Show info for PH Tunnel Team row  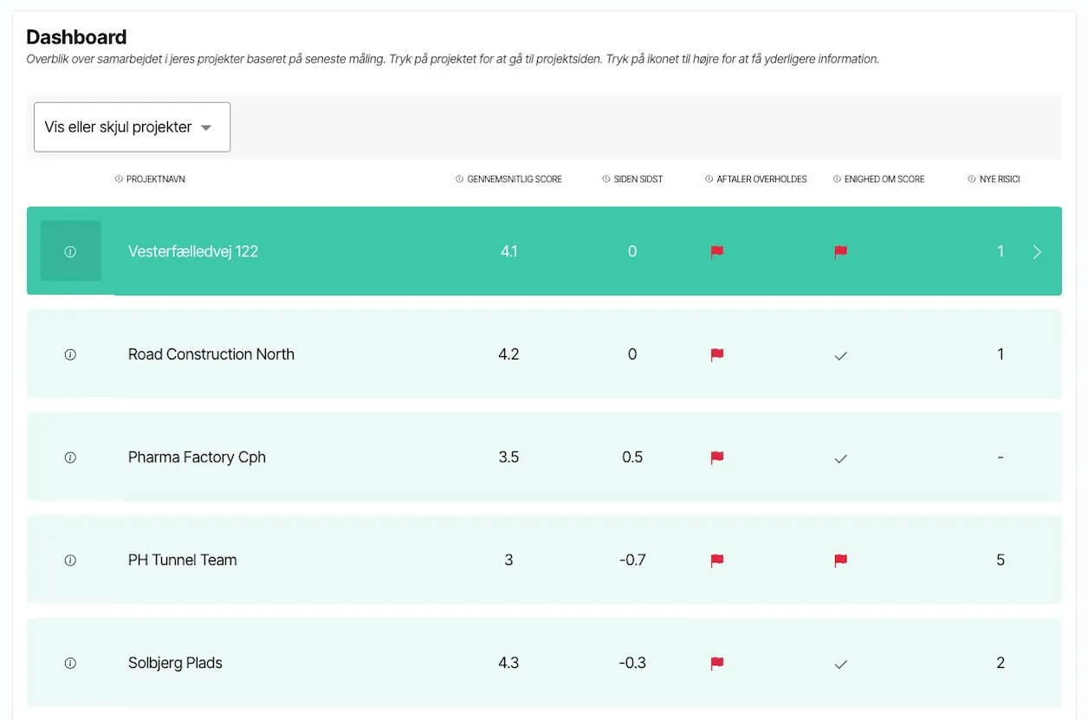[x=70, y=561]
